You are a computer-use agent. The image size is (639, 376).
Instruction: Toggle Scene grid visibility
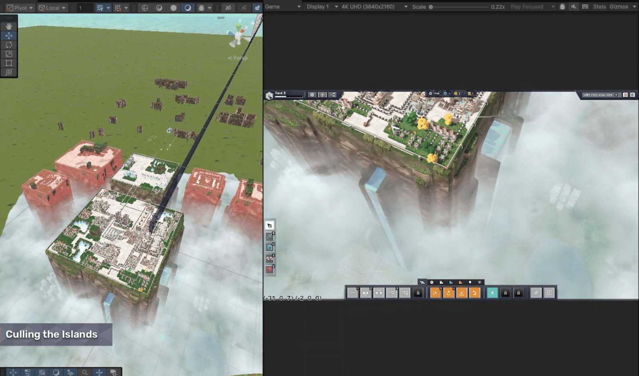click(x=100, y=8)
